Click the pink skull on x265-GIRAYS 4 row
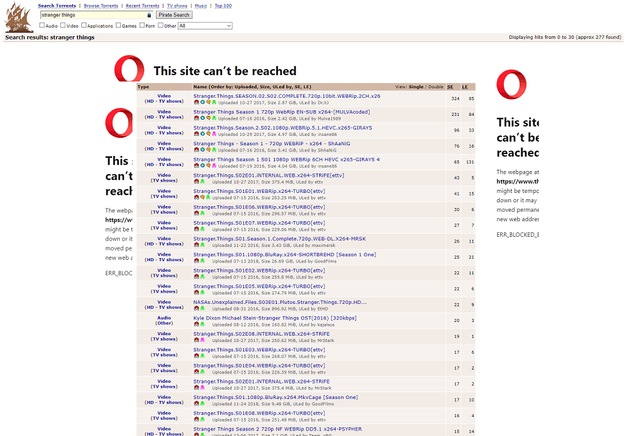Viewport: 626px width, 436px height. click(x=214, y=166)
